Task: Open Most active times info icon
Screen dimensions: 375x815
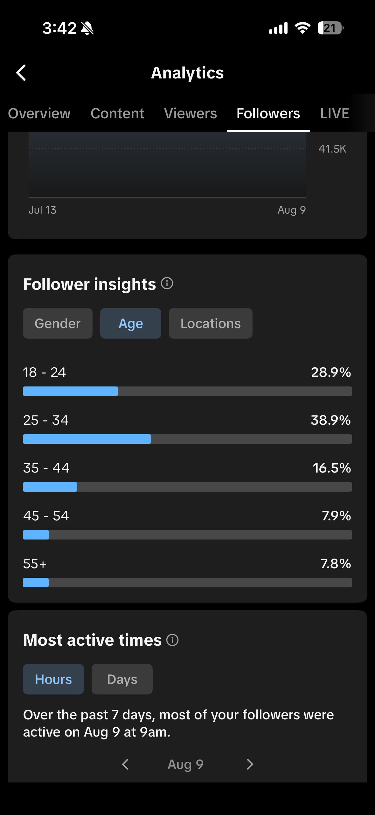Action: [x=172, y=640]
